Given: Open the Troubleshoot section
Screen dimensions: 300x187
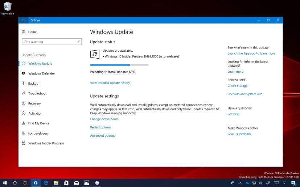Looking at the screenshot, I should [37, 93].
